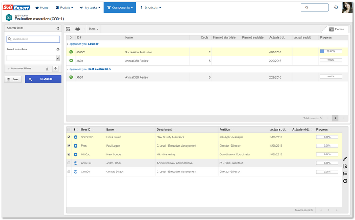Image resolution: width=355 pixels, height=220 pixels.
Task: Click status icon of Self-evaluation AN01 row
Action: coord(71,77)
